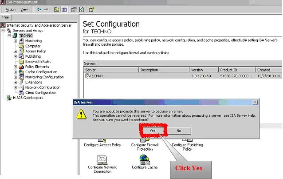Select Policy Elements tree item
The width and height of the screenshot is (283, 179).
click(x=37, y=67)
